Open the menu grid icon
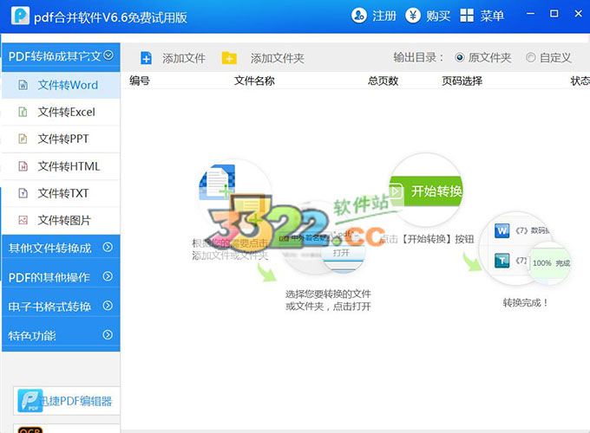 tap(467, 16)
